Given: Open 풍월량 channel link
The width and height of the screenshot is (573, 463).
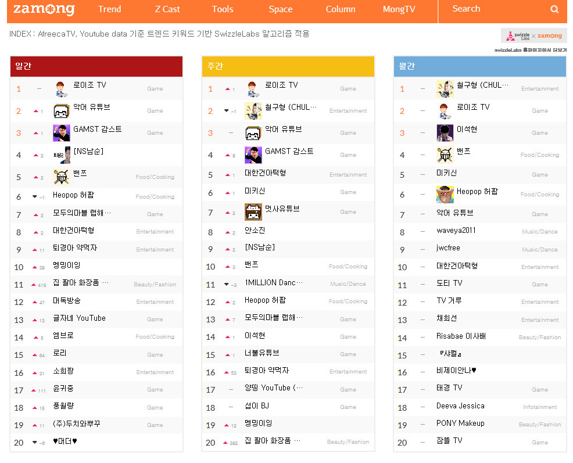Looking at the screenshot, I should click(x=63, y=405).
